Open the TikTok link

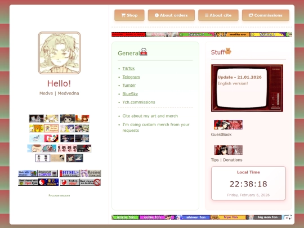click(x=128, y=69)
